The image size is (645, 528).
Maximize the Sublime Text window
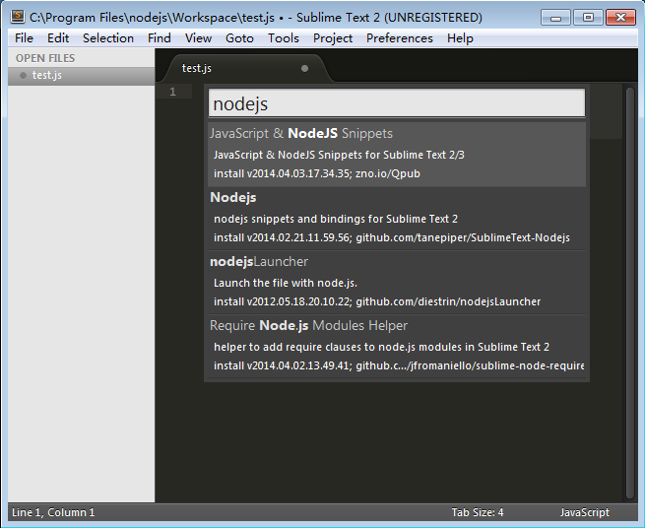click(x=588, y=18)
